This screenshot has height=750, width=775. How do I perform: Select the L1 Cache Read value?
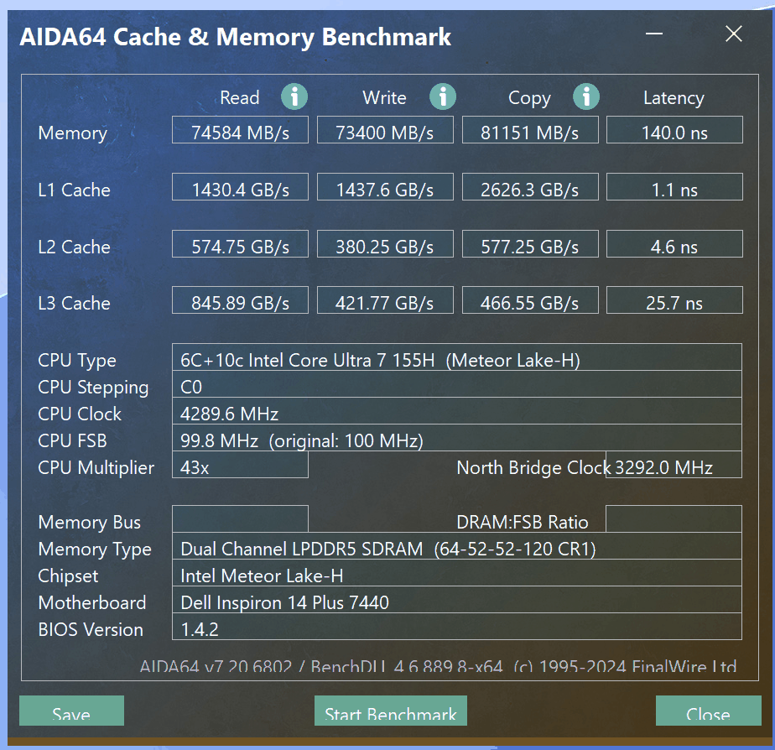240,188
